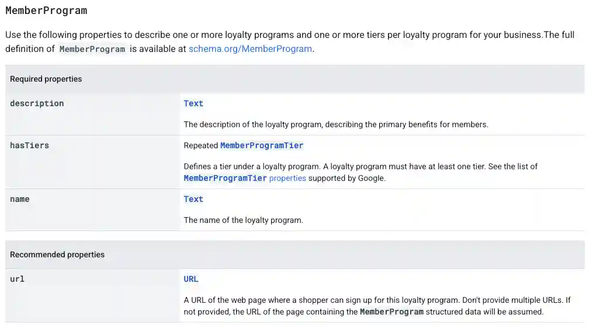Click the 'hasTiers' property name cell
Image resolution: width=593 pixels, height=325 pixels.
tap(29, 145)
